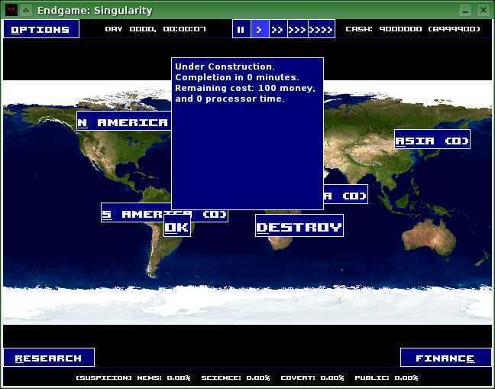Click the Covert suspicion percentage
This screenshot has height=389, width=495.
coord(312,378)
